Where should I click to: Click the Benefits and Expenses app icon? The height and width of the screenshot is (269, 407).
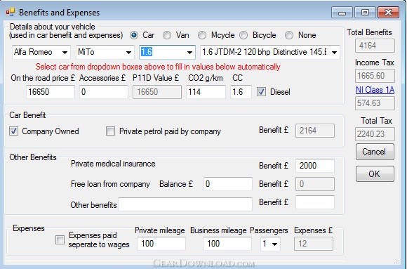coord(11,12)
